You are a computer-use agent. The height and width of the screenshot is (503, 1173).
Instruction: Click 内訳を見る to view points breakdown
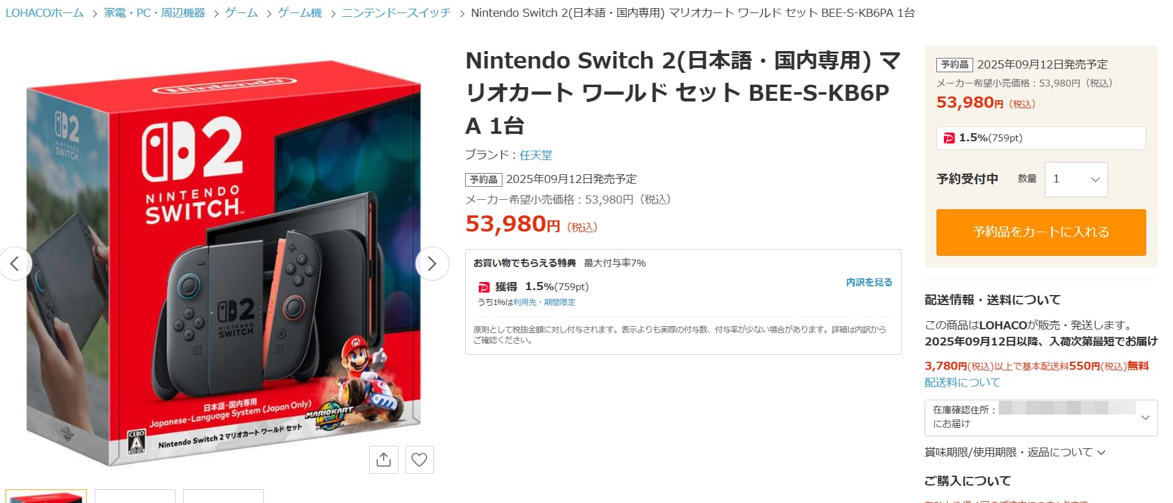[869, 283]
